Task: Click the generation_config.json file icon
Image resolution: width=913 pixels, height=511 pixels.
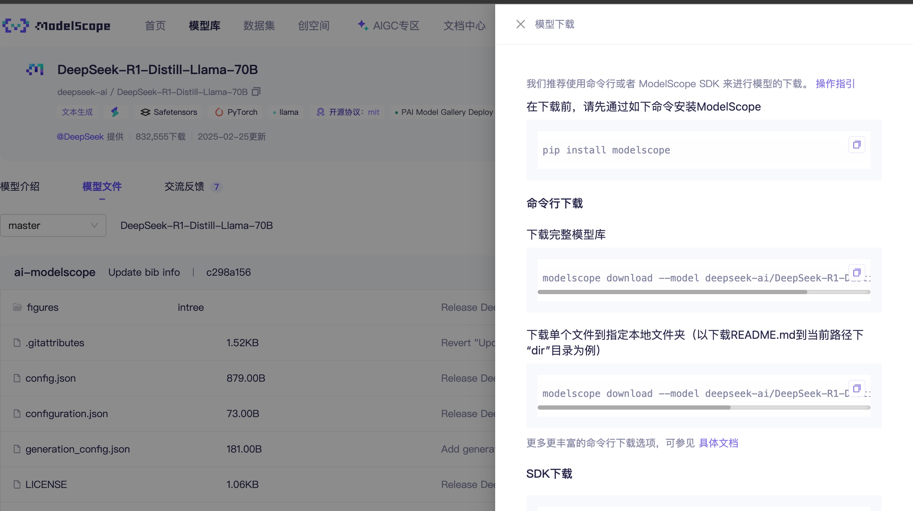Action: coord(17,449)
